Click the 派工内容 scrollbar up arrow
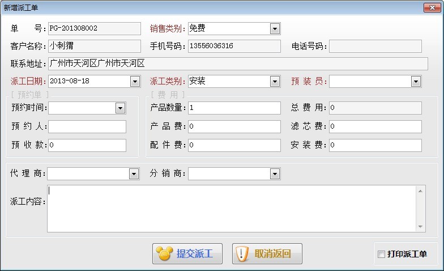The width and height of the screenshot is (444, 271). click(x=420, y=191)
